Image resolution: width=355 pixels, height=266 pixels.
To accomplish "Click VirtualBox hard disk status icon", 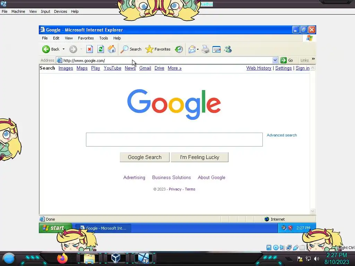I will tap(269, 247).
